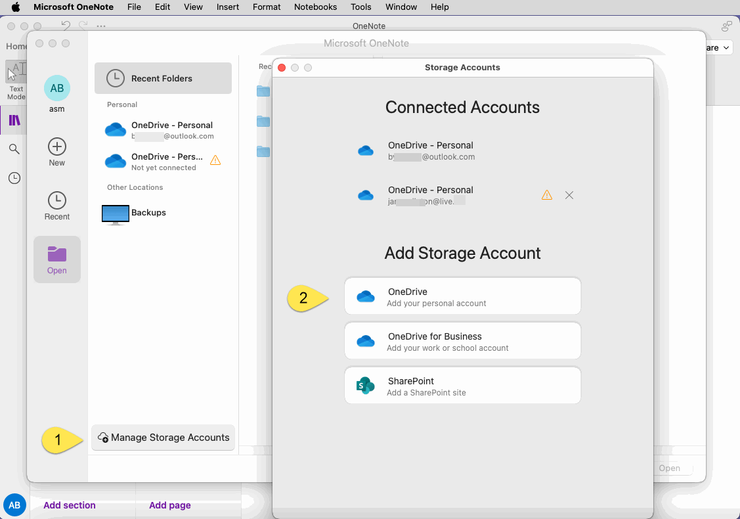Add OneDrive for Business account
This screenshot has width=740, height=519.
[462, 340]
